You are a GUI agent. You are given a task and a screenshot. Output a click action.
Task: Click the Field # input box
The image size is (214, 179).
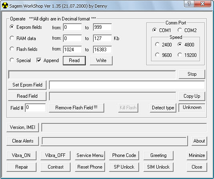tap(36, 108)
